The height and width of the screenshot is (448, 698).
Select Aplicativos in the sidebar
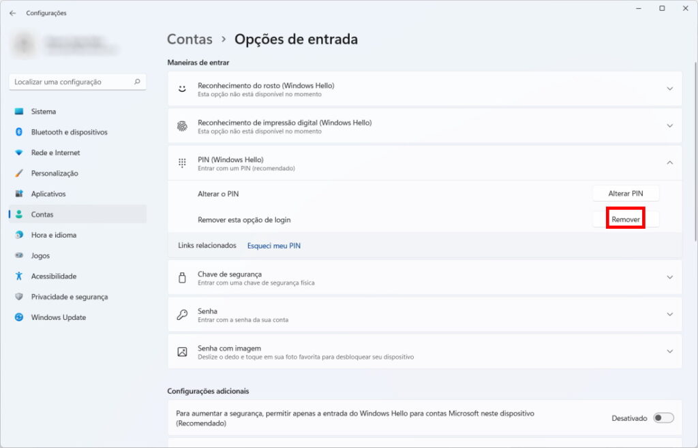(78, 194)
